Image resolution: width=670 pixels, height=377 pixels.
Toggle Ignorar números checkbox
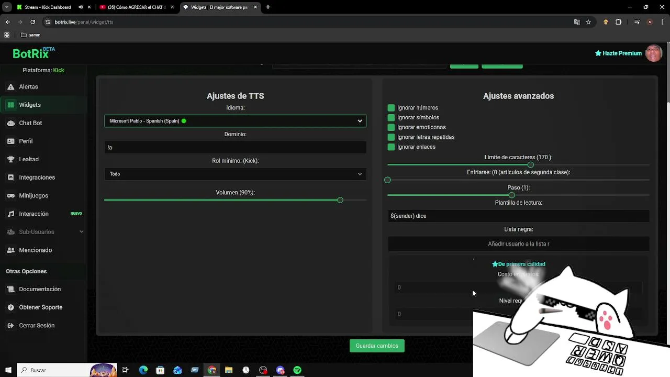[x=391, y=108]
